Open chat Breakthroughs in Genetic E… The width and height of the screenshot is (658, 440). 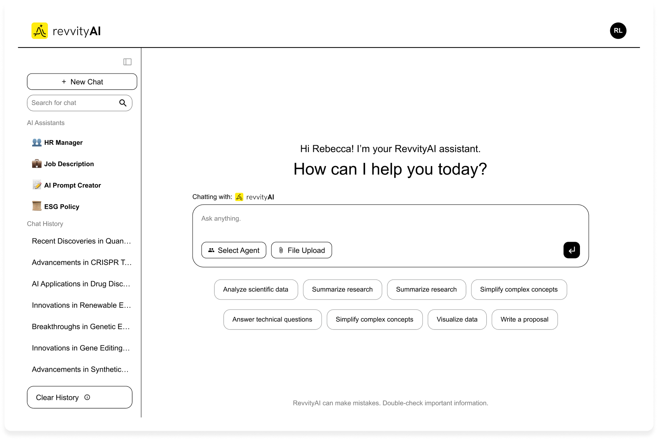[81, 327]
